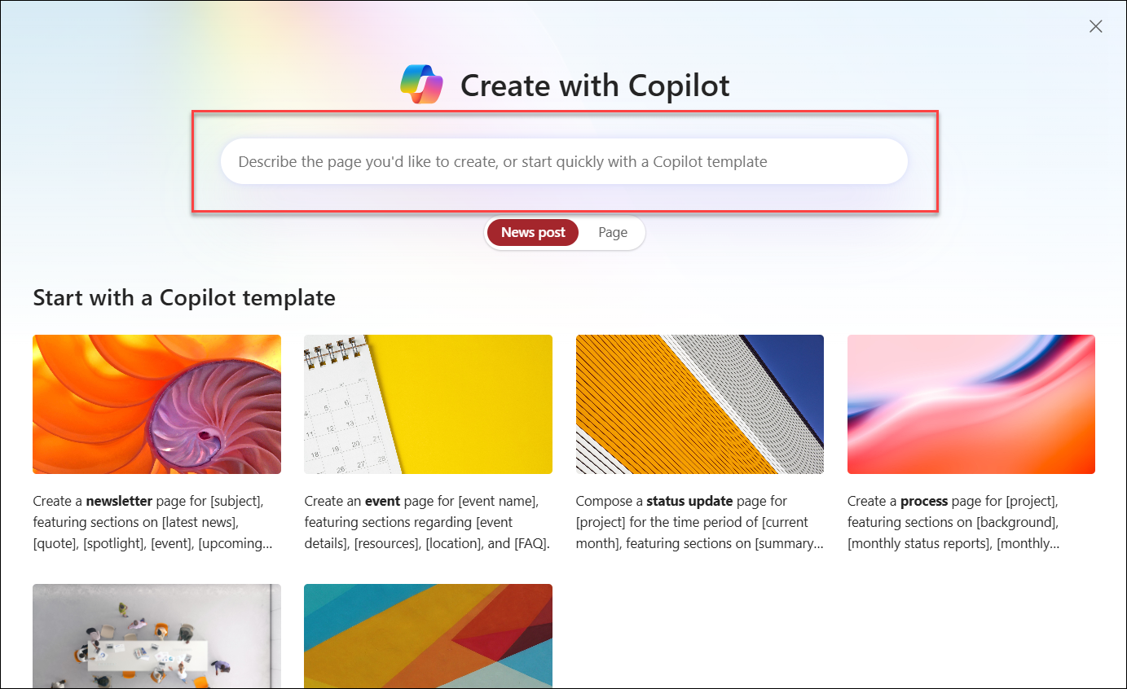Click the process page template description

971,522
